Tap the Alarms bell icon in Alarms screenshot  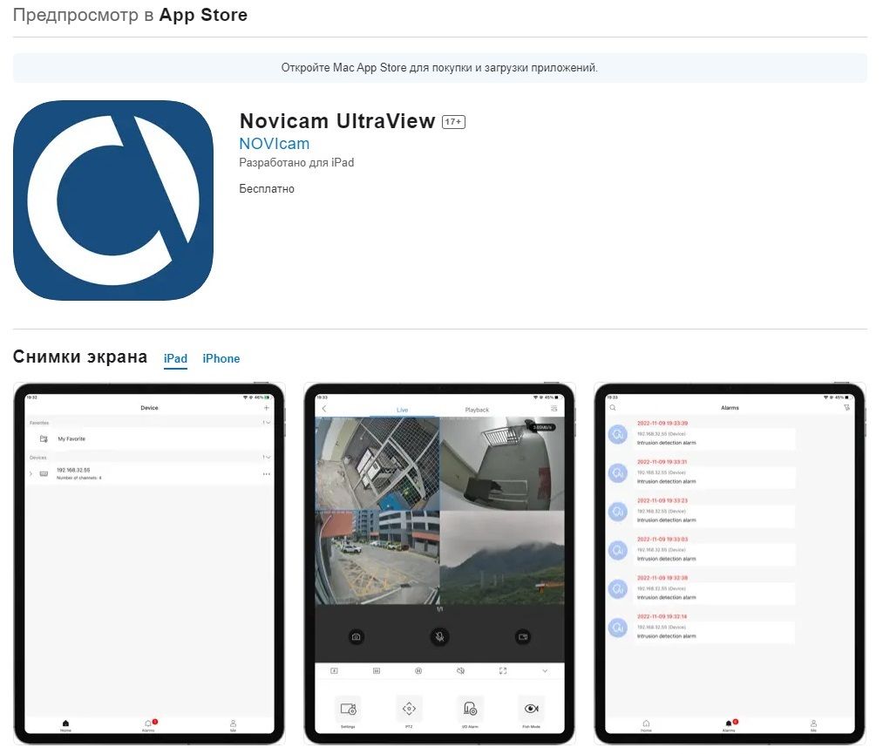pyautogui.click(x=729, y=723)
